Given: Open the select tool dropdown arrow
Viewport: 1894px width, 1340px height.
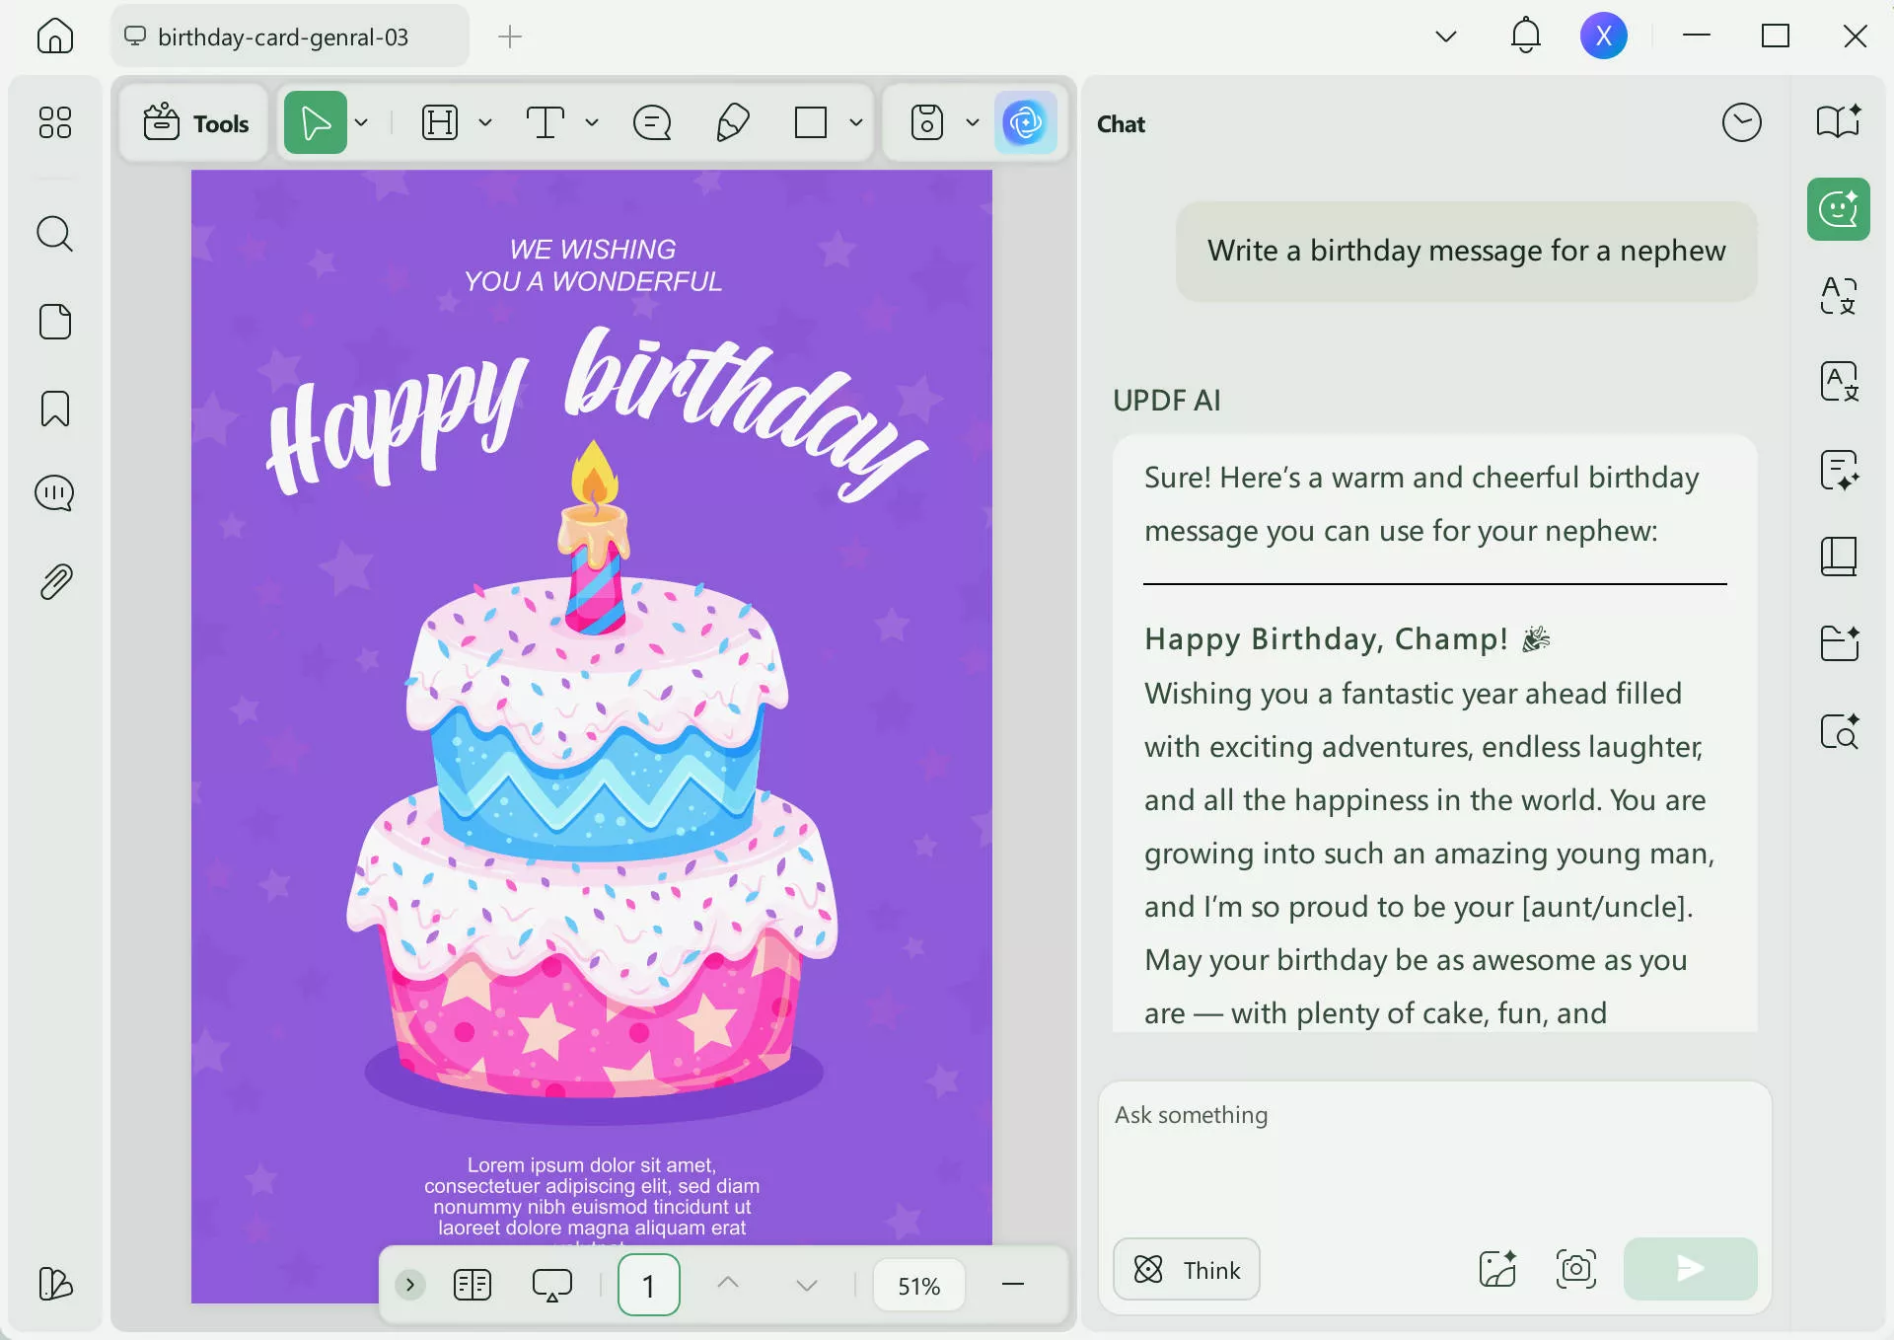Looking at the screenshot, I should pyautogui.click(x=361, y=122).
